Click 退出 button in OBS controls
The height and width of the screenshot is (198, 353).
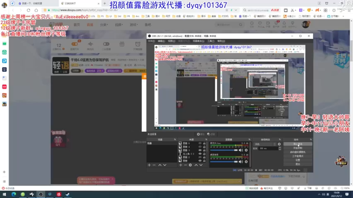297,164
